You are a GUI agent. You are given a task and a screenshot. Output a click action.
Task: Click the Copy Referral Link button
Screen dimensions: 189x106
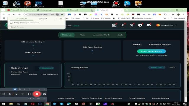pyautogui.click(x=151, y=51)
